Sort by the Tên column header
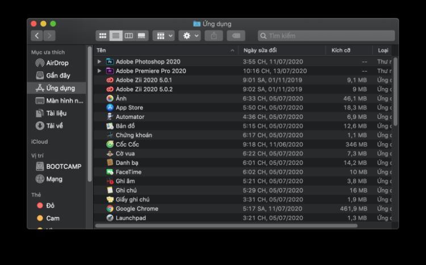Viewport: 426px width, 265px height. pyautogui.click(x=166, y=51)
